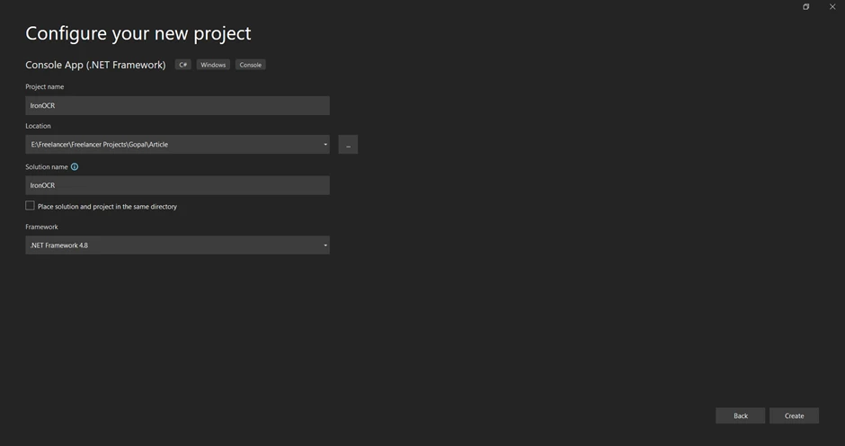
Task: Focus the Project name text field
Action: [x=177, y=105]
